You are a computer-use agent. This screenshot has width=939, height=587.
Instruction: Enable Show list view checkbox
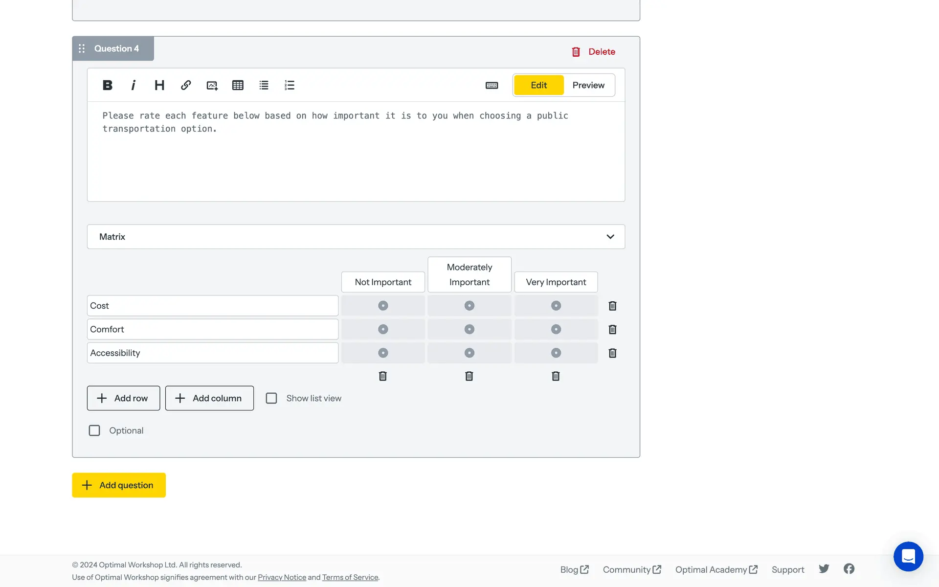click(x=271, y=398)
